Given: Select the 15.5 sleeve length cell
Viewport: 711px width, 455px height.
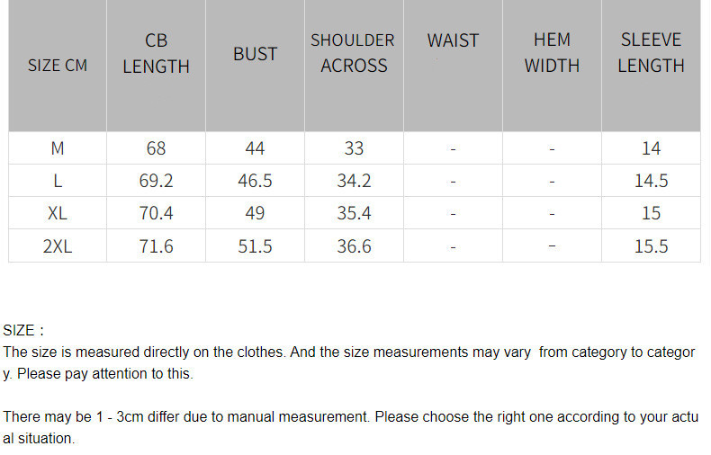Looking at the screenshot, I should click(651, 246).
